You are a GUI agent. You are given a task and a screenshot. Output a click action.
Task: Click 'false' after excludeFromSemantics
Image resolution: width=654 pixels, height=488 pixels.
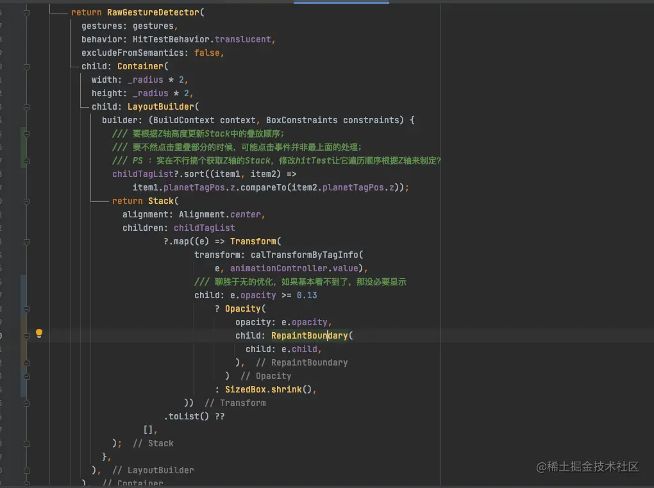coord(207,53)
